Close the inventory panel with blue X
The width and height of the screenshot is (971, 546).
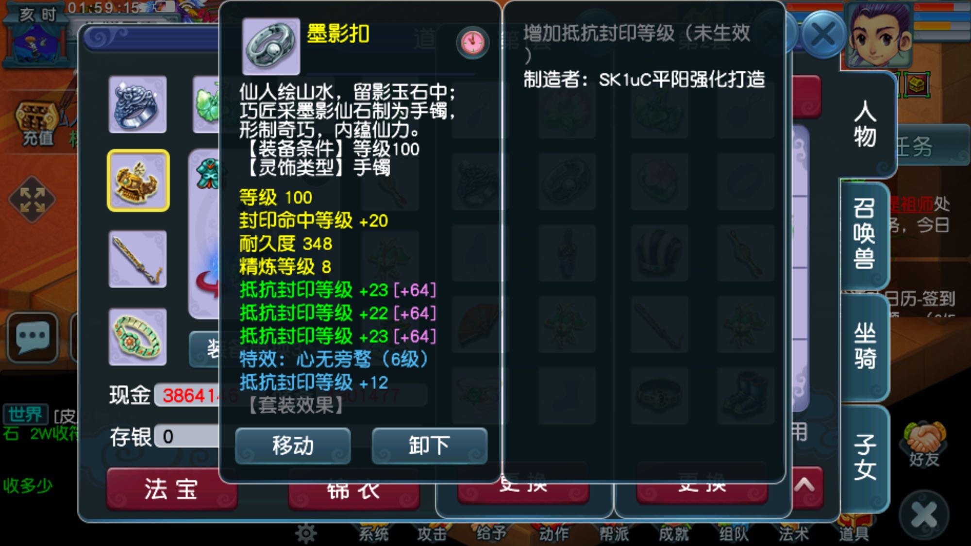click(823, 35)
